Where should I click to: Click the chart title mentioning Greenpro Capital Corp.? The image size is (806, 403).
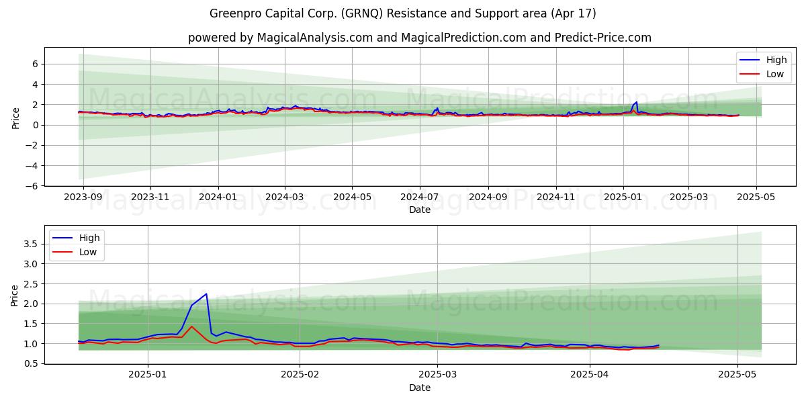click(402, 13)
